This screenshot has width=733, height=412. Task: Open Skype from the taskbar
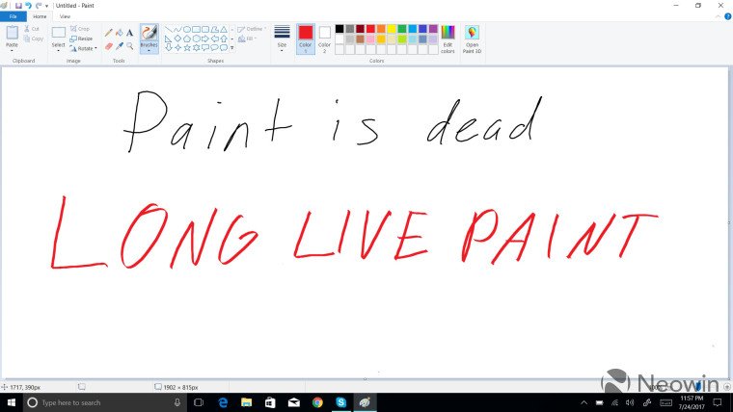pos(340,402)
